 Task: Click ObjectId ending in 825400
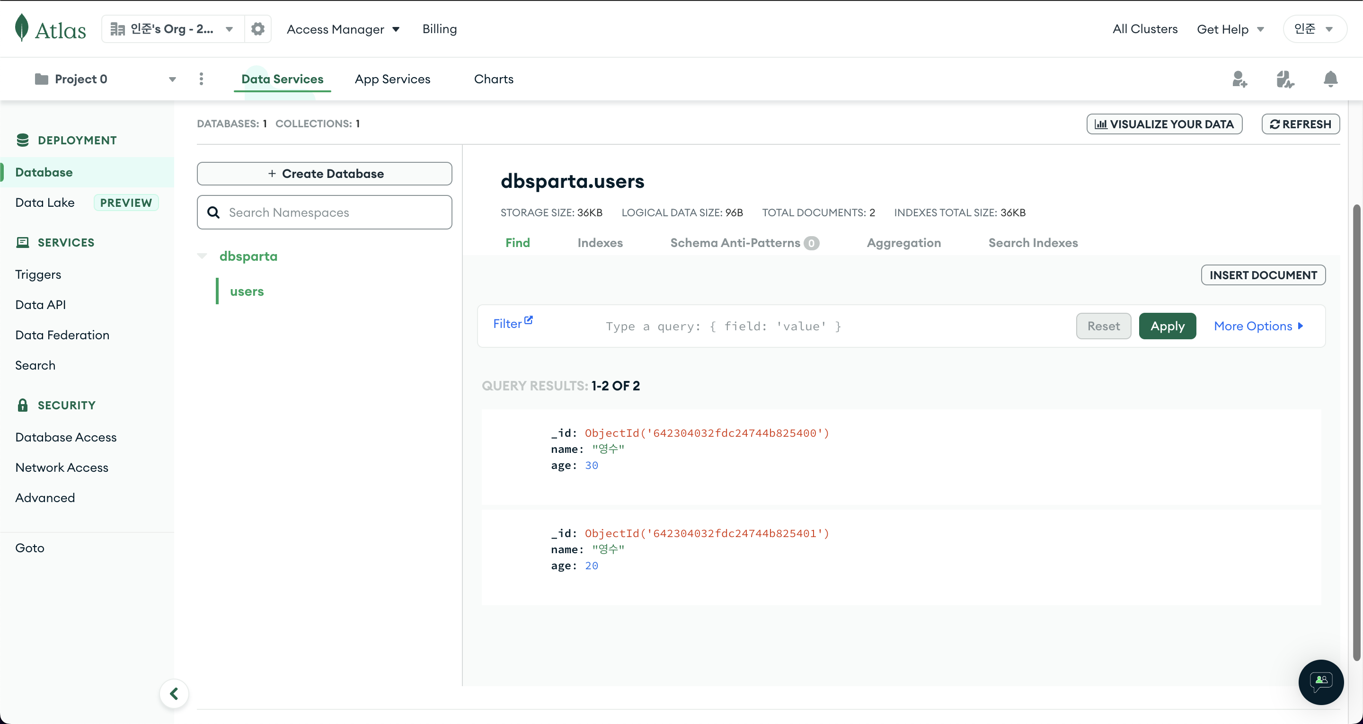click(x=707, y=433)
